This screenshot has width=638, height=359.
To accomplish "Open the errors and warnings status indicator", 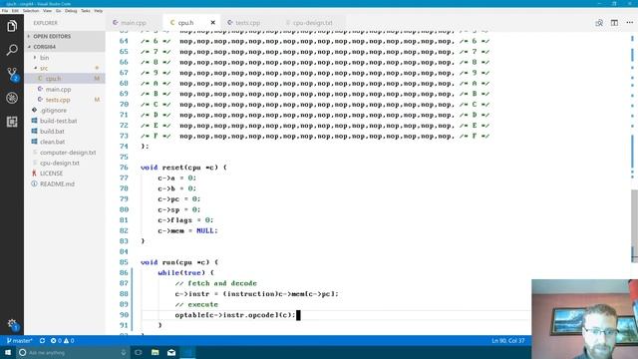I will (62, 341).
